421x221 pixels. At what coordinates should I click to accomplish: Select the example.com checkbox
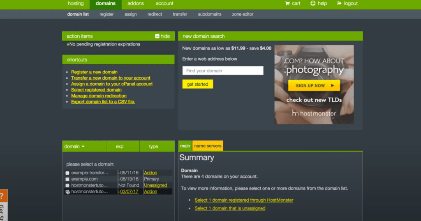[x=67, y=179]
